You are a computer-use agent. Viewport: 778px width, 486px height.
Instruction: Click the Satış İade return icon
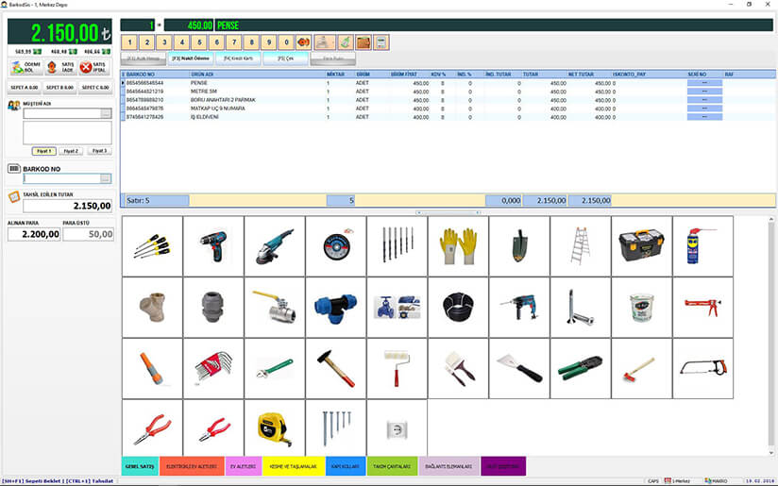click(x=59, y=67)
